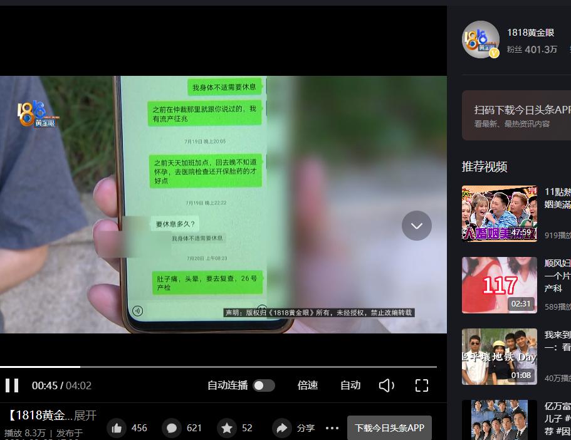571x440 pixels.
Task: Expand the video title with 展开
Action: 85,415
